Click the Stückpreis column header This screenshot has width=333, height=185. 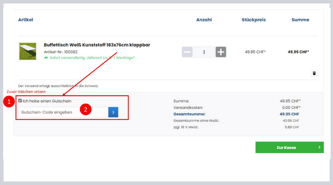pyautogui.click(x=254, y=20)
